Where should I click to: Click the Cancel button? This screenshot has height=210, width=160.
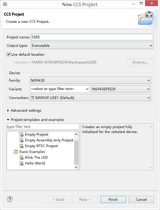[x=141, y=199]
